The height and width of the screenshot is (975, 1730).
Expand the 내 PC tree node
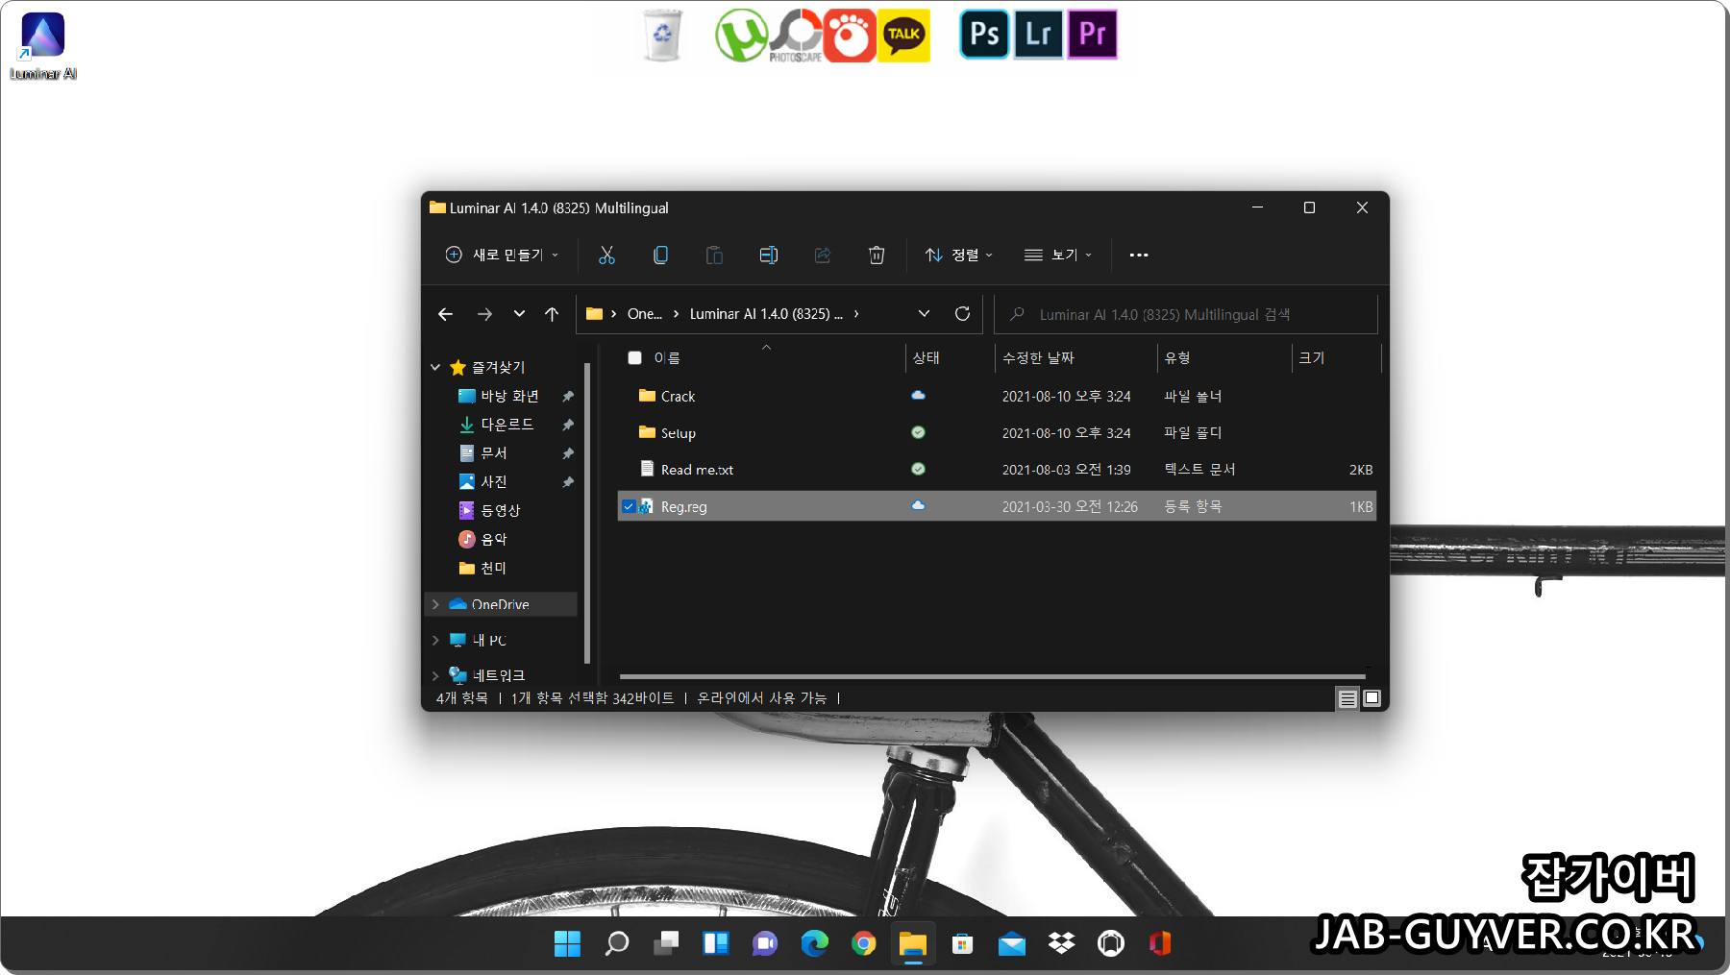point(435,640)
